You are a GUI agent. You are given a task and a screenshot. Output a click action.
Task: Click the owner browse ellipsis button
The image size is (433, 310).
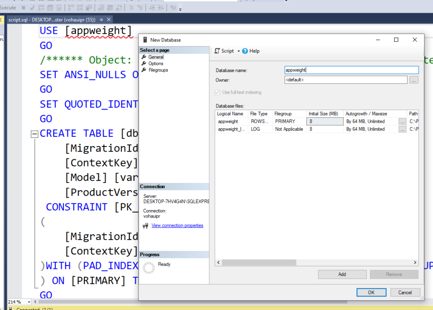(x=414, y=80)
